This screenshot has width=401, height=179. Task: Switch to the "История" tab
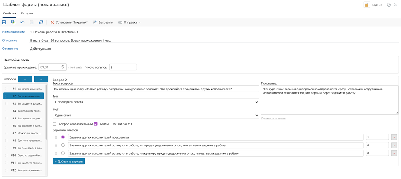pos(27,13)
